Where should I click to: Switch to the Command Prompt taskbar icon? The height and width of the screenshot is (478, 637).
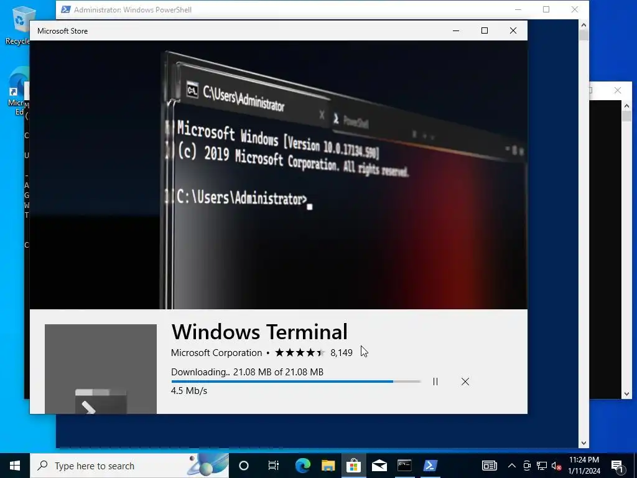click(x=404, y=466)
